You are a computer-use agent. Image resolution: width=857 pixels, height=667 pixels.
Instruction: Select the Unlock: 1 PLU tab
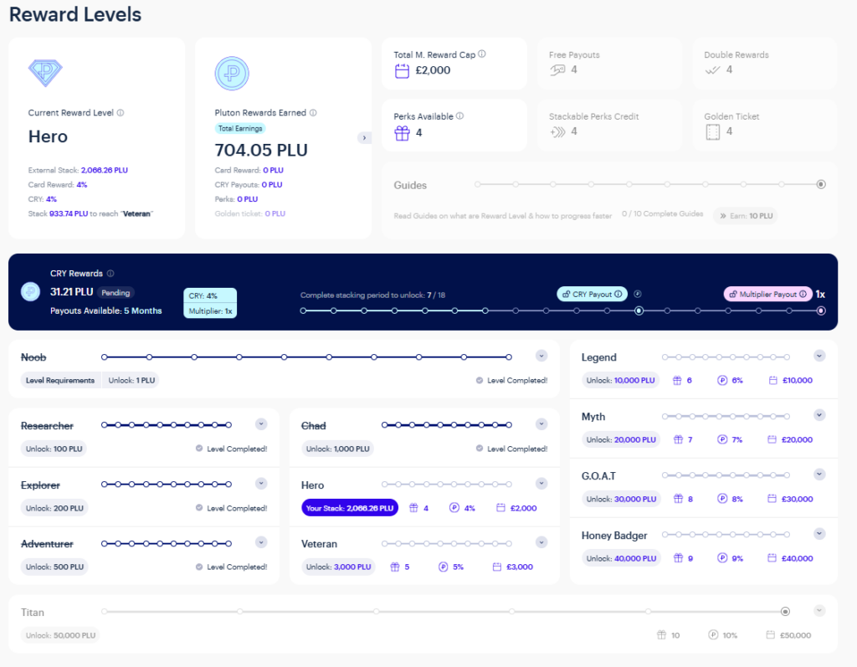coord(131,381)
